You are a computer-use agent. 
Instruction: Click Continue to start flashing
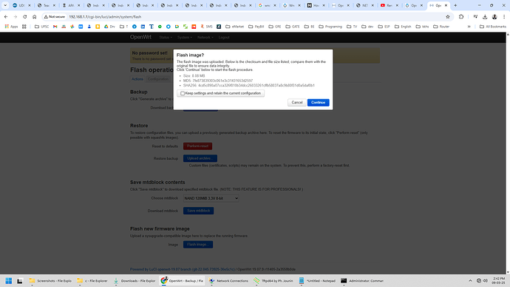pyautogui.click(x=318, y=103)
